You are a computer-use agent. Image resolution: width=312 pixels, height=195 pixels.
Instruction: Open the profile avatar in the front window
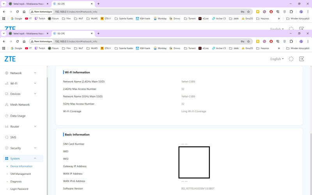point(301,41)
